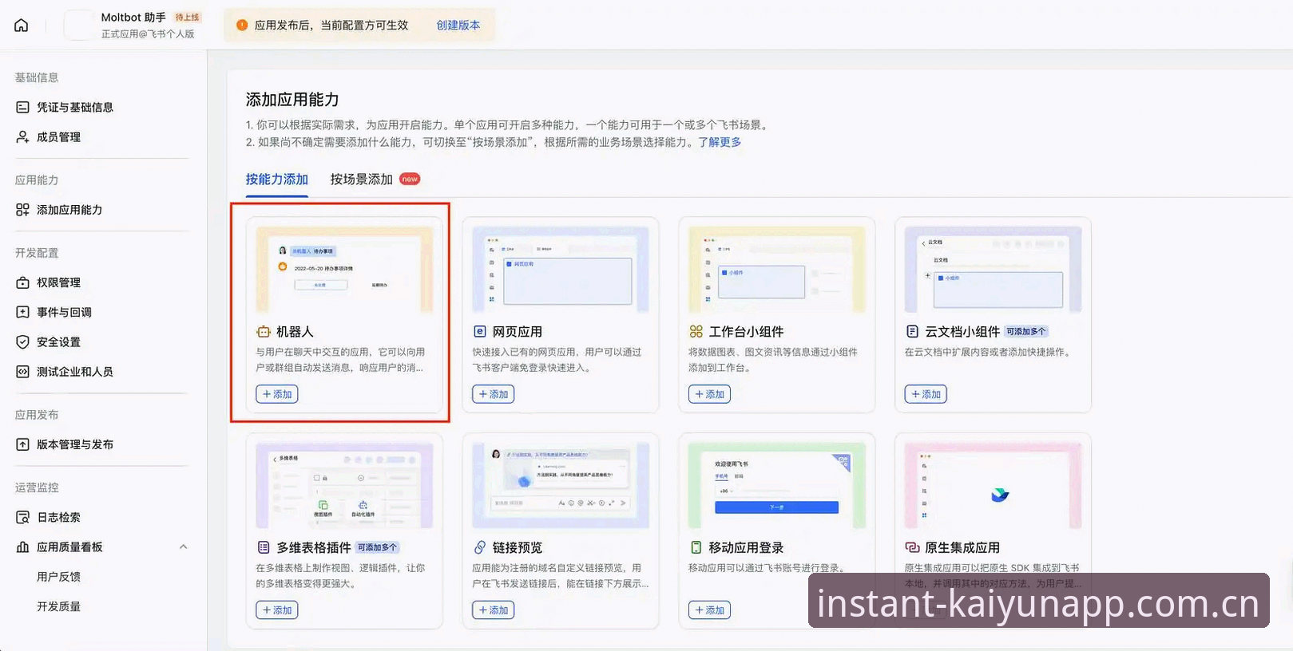
Task: Click the 工作台小组件 widget icon
Action: point(696,332)
